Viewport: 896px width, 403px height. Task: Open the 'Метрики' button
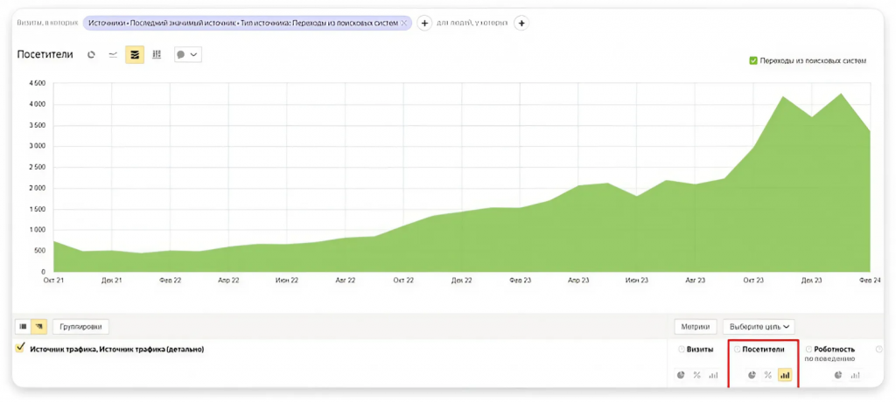pyautogui.click(x=696, y=327)
